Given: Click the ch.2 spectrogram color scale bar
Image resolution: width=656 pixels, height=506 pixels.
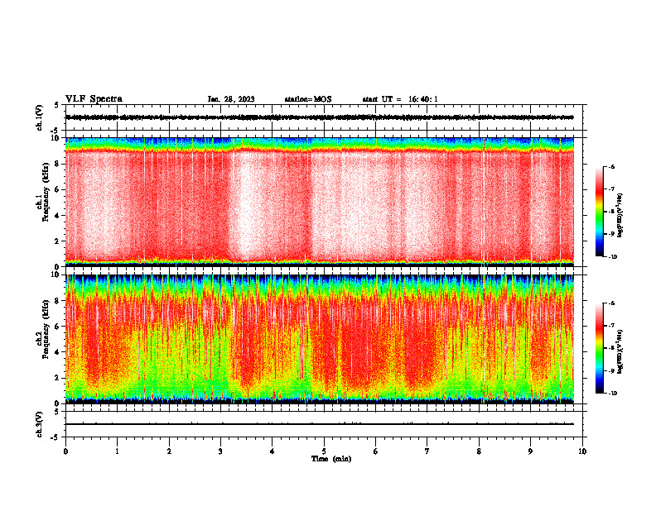Looking at the screenshot, I should point(599,348).
